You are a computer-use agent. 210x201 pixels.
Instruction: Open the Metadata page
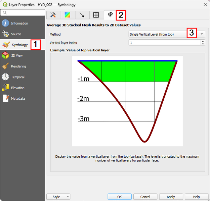coord(17,99)
